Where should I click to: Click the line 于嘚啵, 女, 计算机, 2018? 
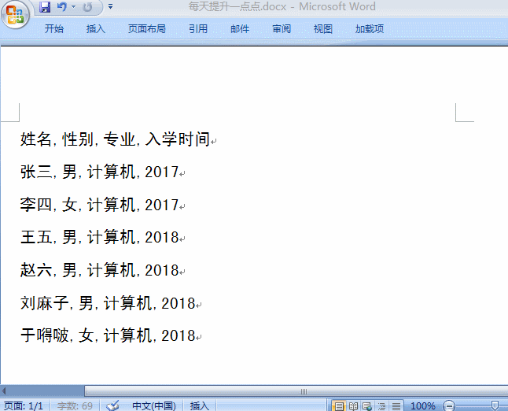tap(108, 335)
